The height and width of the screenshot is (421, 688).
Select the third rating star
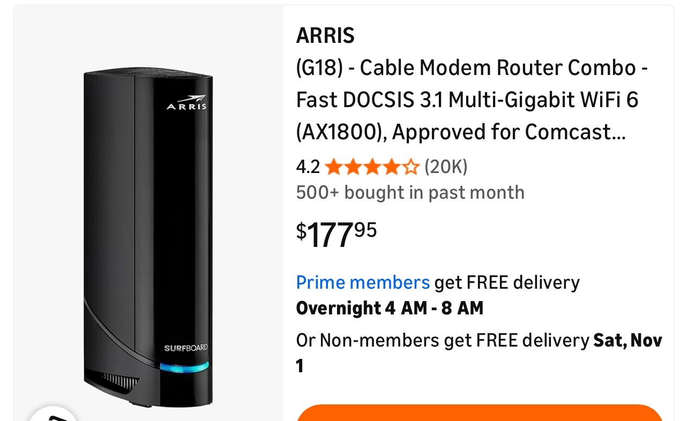[x=372, y=167]
